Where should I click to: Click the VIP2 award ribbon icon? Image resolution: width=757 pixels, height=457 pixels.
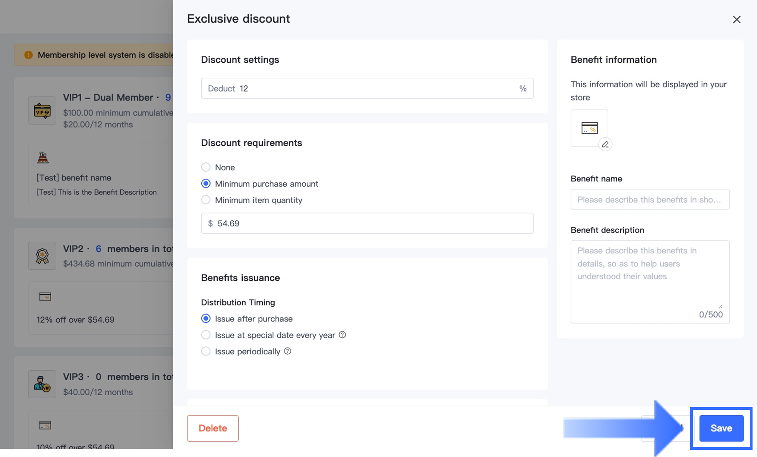point(42,256)
